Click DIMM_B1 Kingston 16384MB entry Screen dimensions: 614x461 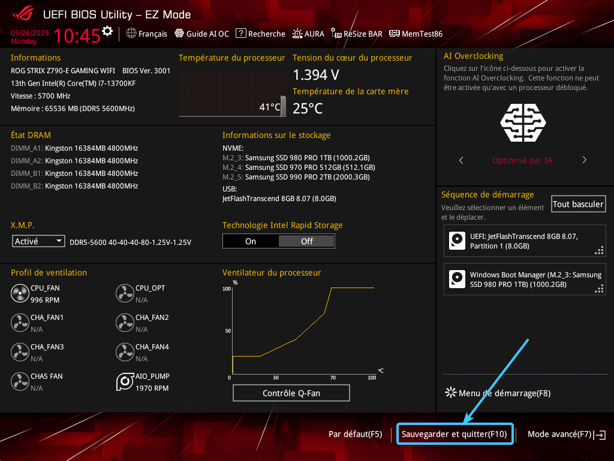pyautogui.click(x=74, y=173)
